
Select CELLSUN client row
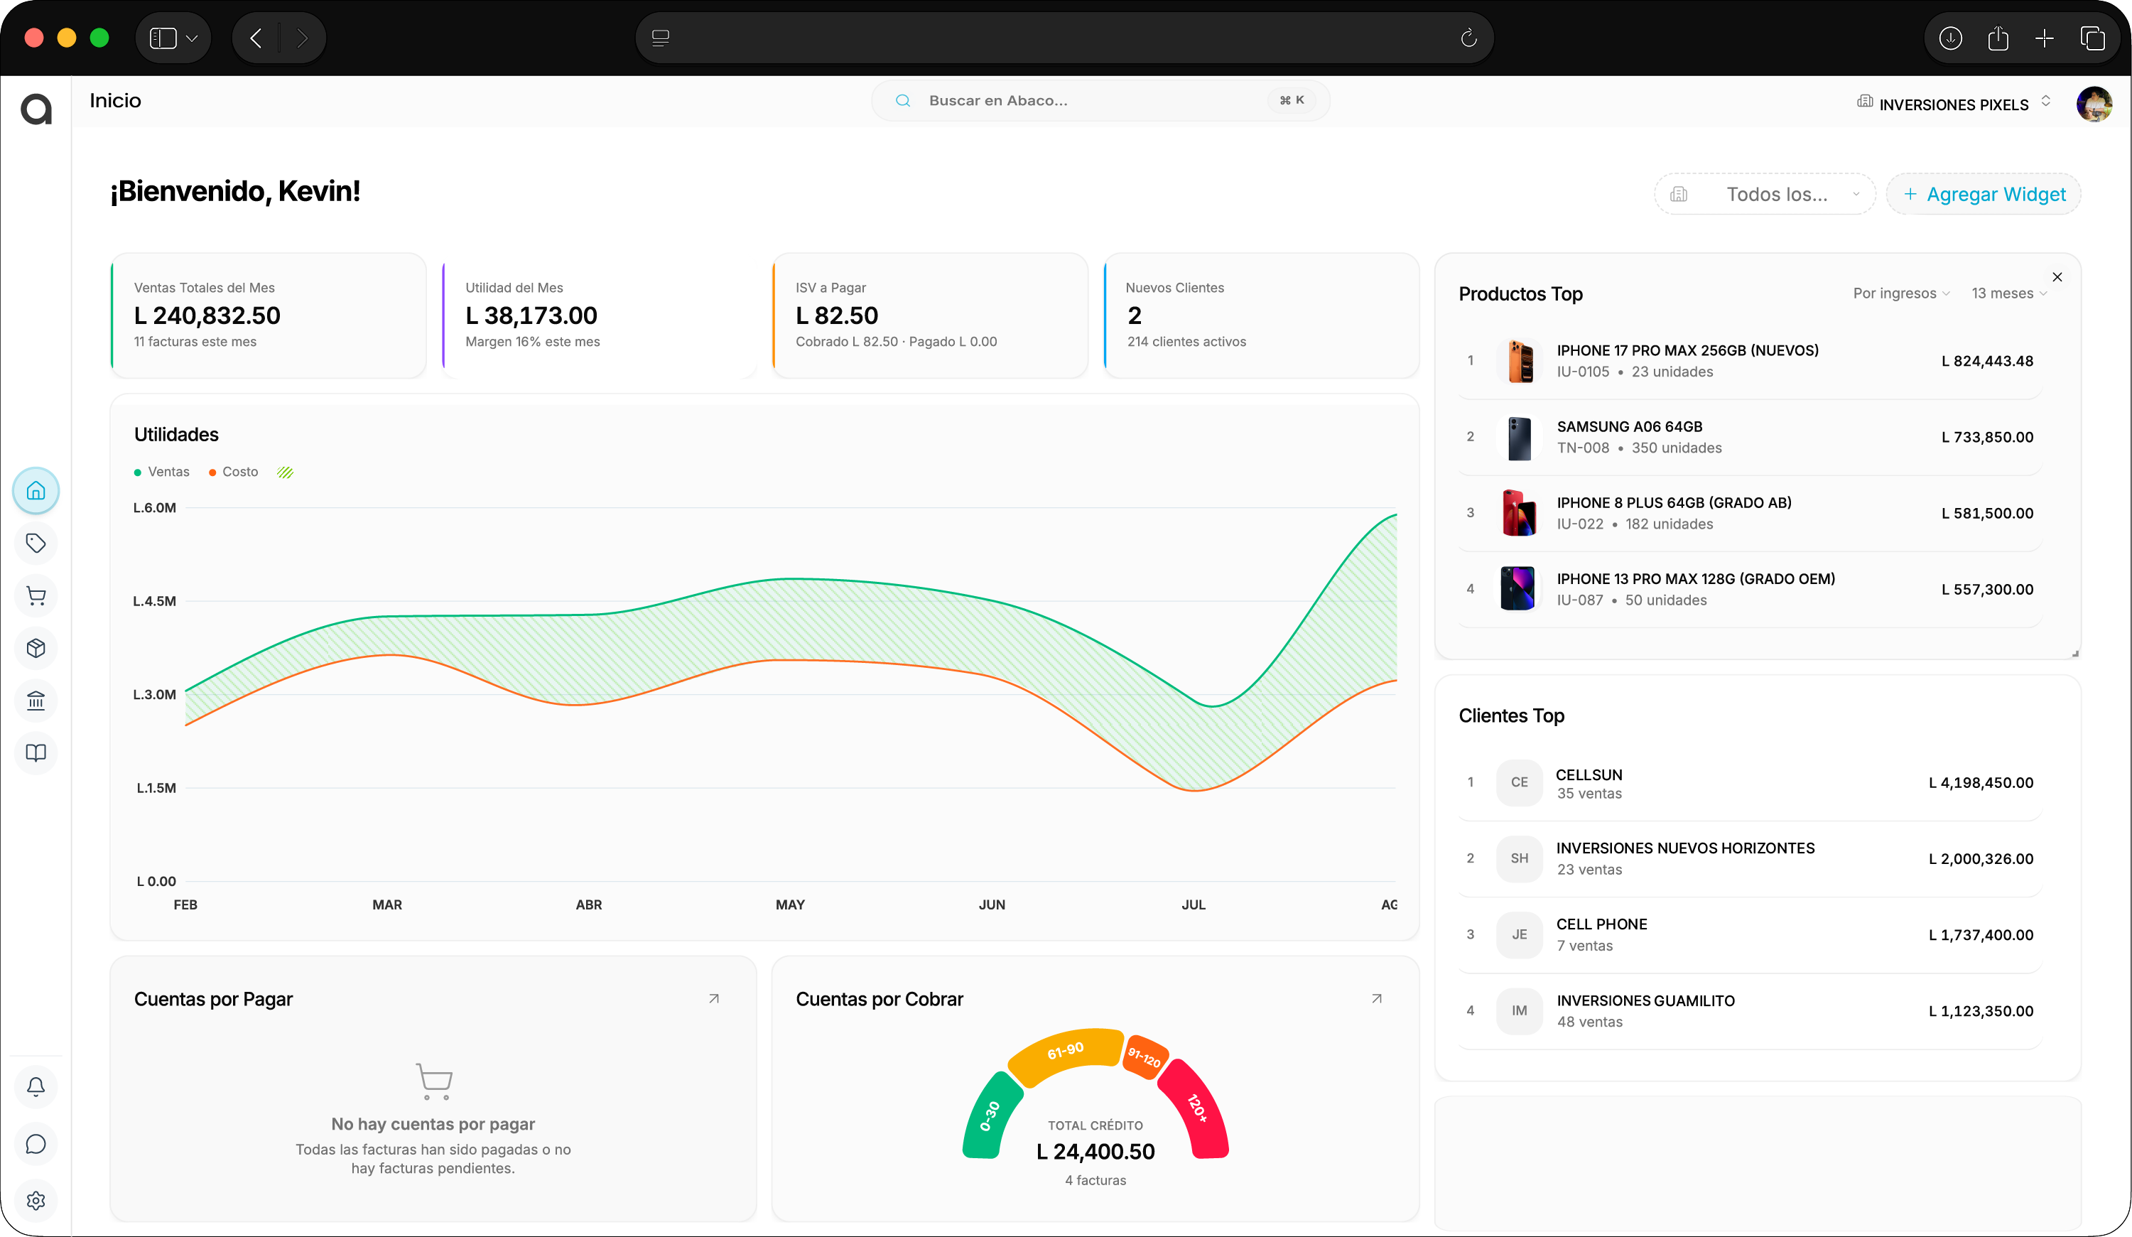tap(1750, 783)
